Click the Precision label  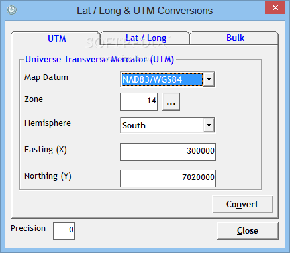point(28,228)
